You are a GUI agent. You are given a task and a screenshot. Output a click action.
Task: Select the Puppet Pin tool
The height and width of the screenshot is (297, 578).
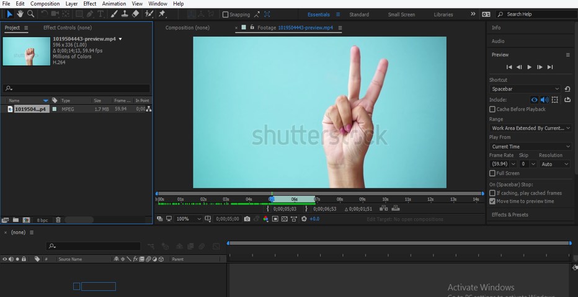coord(162,14)
